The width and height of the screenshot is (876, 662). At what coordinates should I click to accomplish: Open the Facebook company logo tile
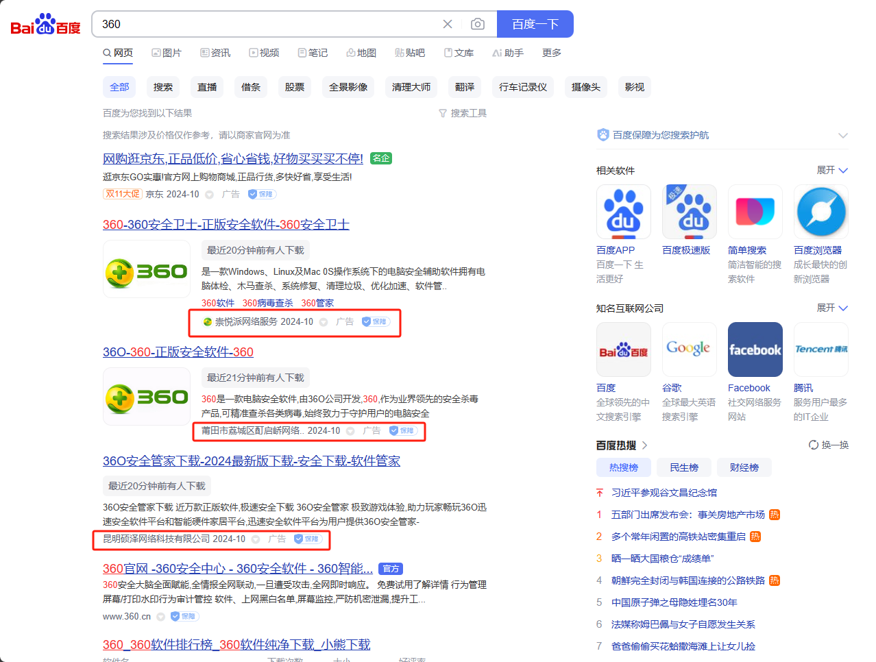[x=755, y=350]
